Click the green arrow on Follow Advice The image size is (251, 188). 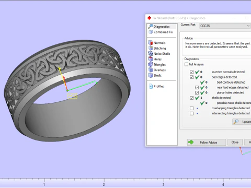pyautogui.click(x=191, y=142)
